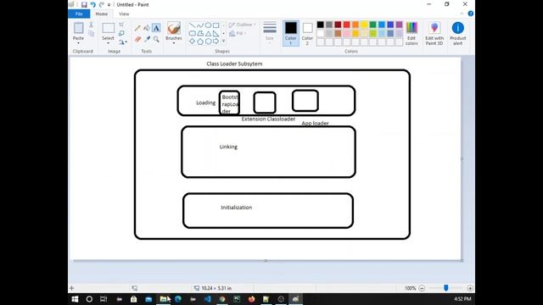
Task: Pick the red palette swatch
Action: click(347, 25)
